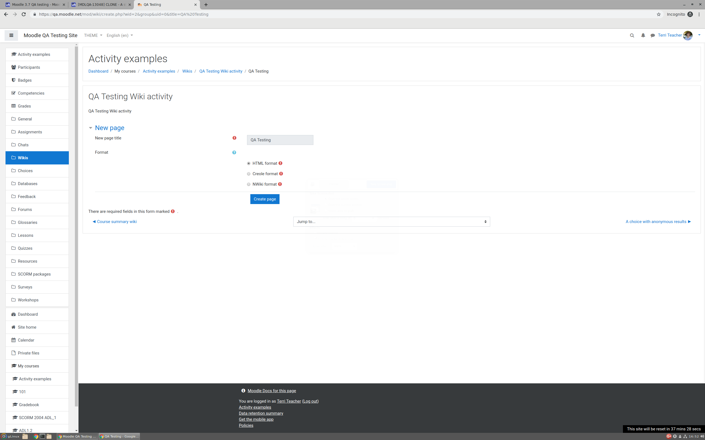Click the Log out link in footer
This screenshot has height=440, width=705.
click(310, 401)
